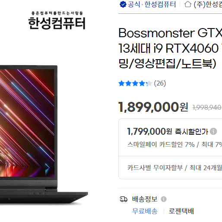The width and height of the screenshot is (222, 222).
Task: Click 카드사별 무이자할부 installment row
Action: [174, 168]
